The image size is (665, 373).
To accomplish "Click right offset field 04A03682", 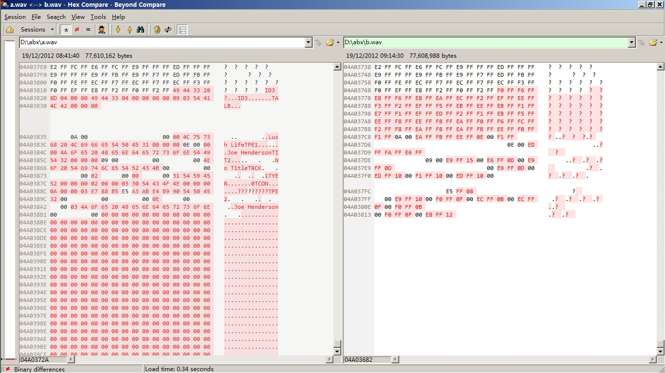I will tap(367, 359).
